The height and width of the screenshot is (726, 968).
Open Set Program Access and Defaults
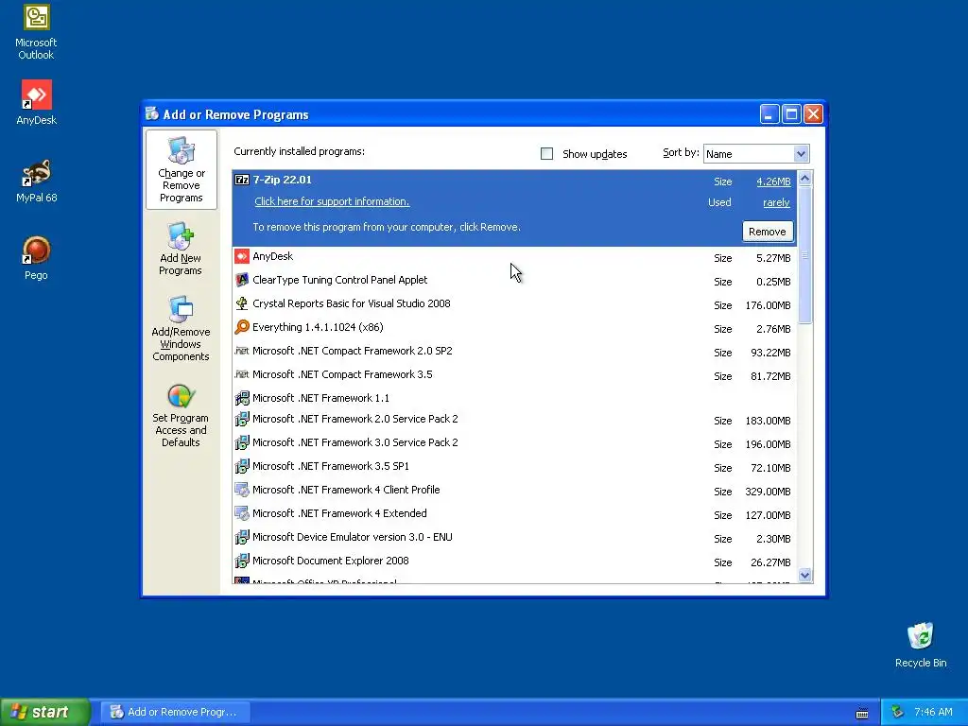click(181, 416)
